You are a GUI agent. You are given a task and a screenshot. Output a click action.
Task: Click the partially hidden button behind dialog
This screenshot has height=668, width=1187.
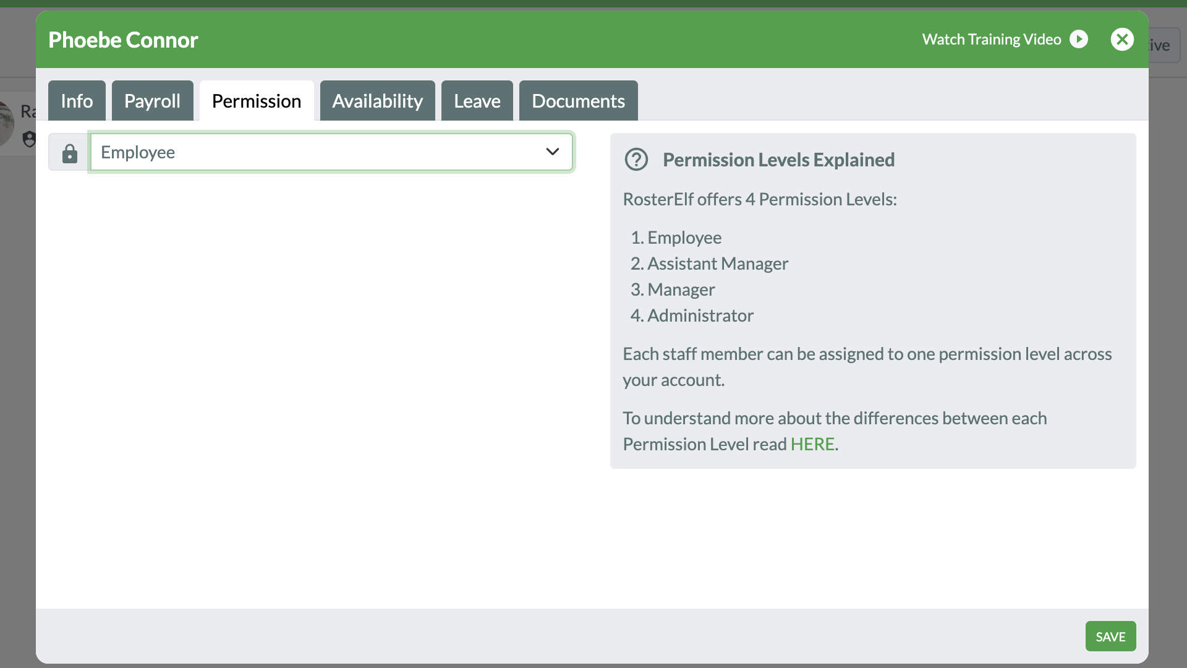1165,45
